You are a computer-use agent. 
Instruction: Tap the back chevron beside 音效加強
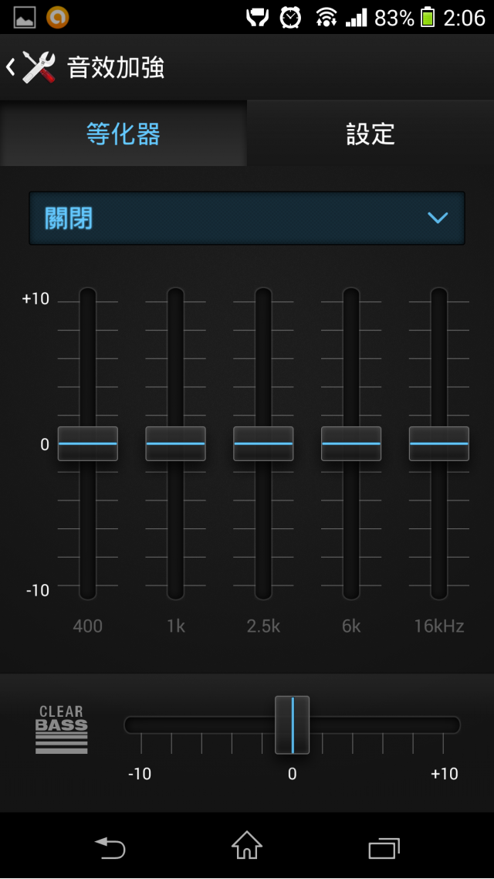pyautogui.click(x=10, y=67)
